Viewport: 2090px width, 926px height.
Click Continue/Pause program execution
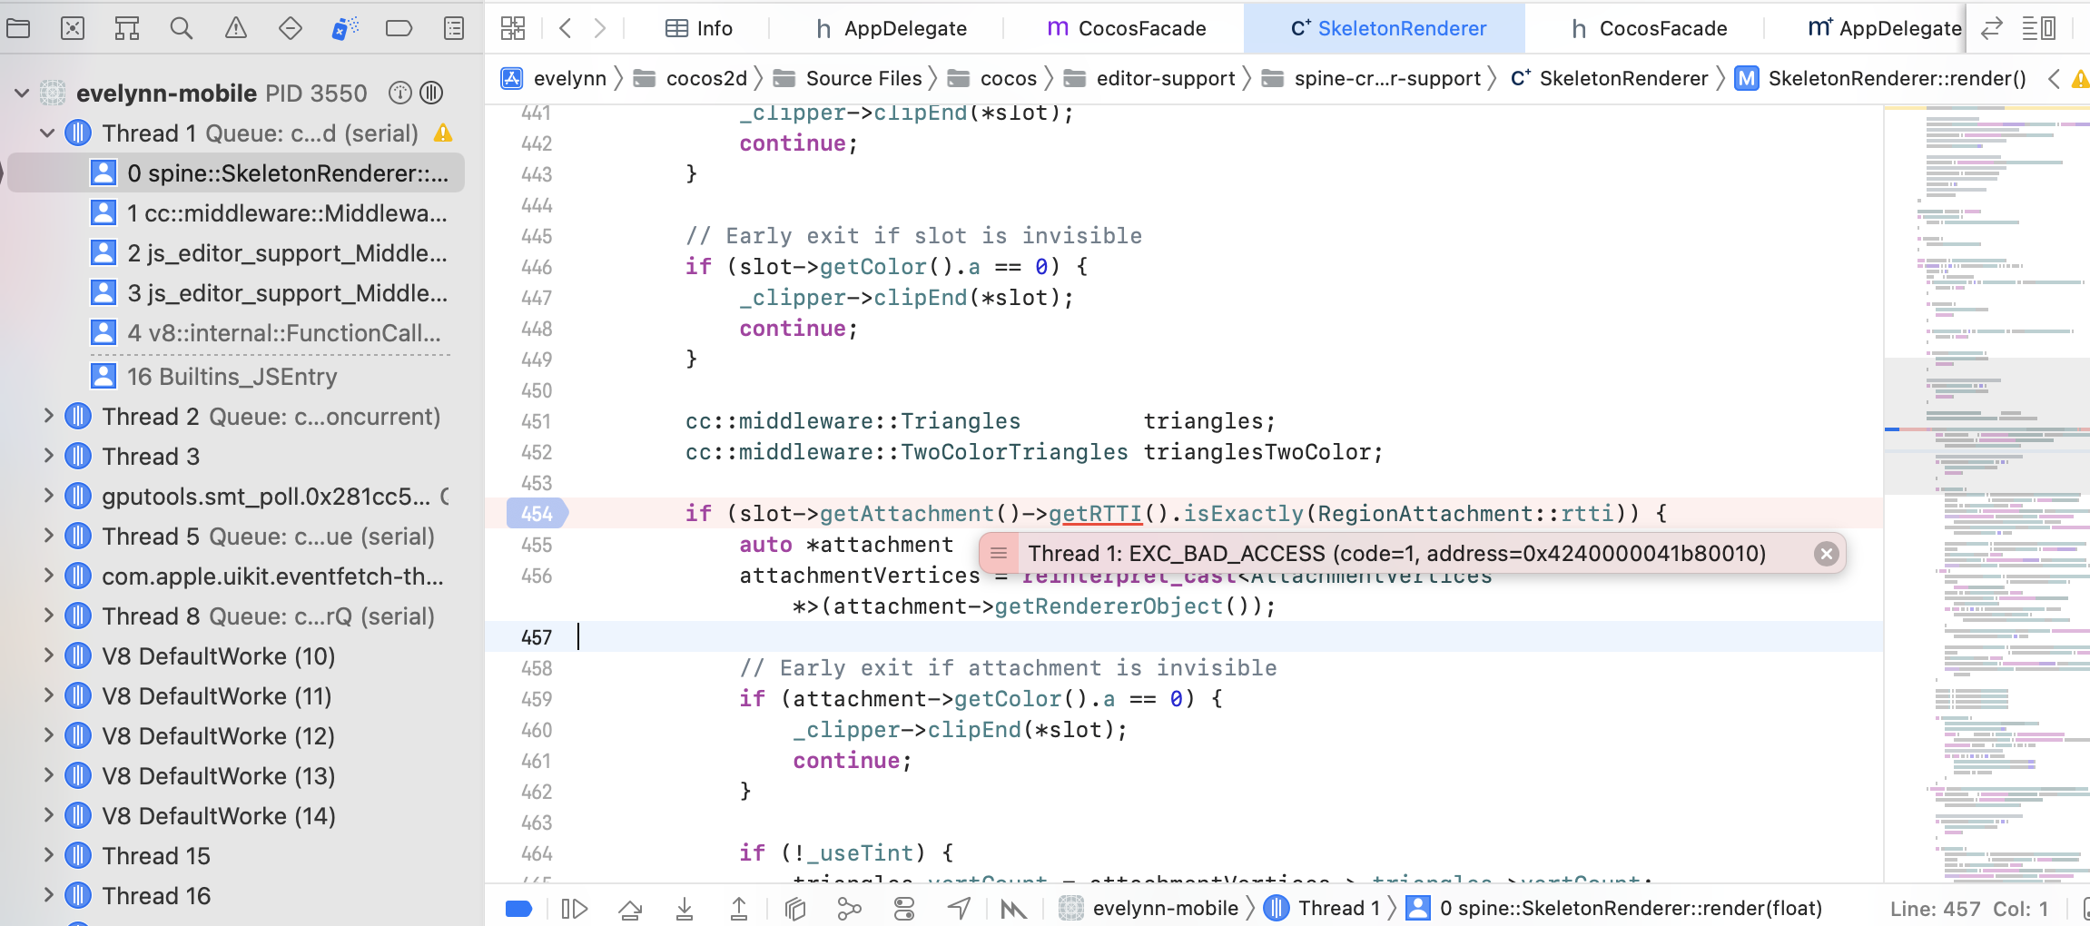pyautogui.click(x=575, y=909)
